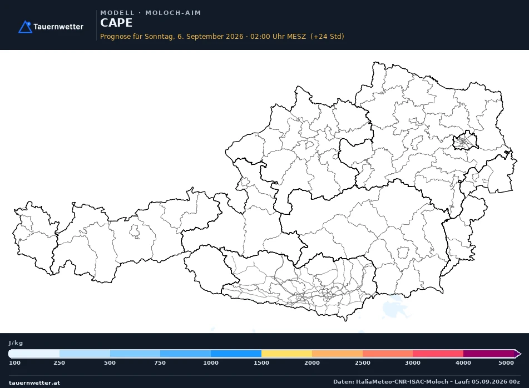Click the 2000–2500 orange legend swatch
This screenshot has width=529, height=388.
(x=338, y=354)
